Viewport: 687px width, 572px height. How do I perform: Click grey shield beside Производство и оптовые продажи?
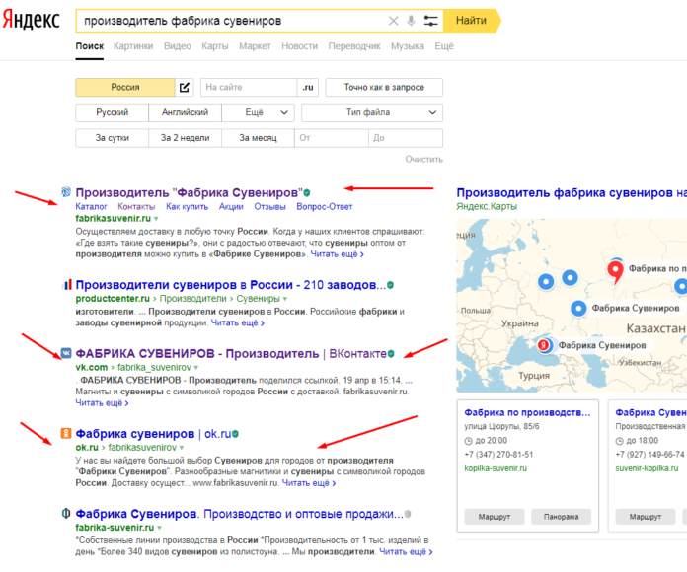point(408,514)
